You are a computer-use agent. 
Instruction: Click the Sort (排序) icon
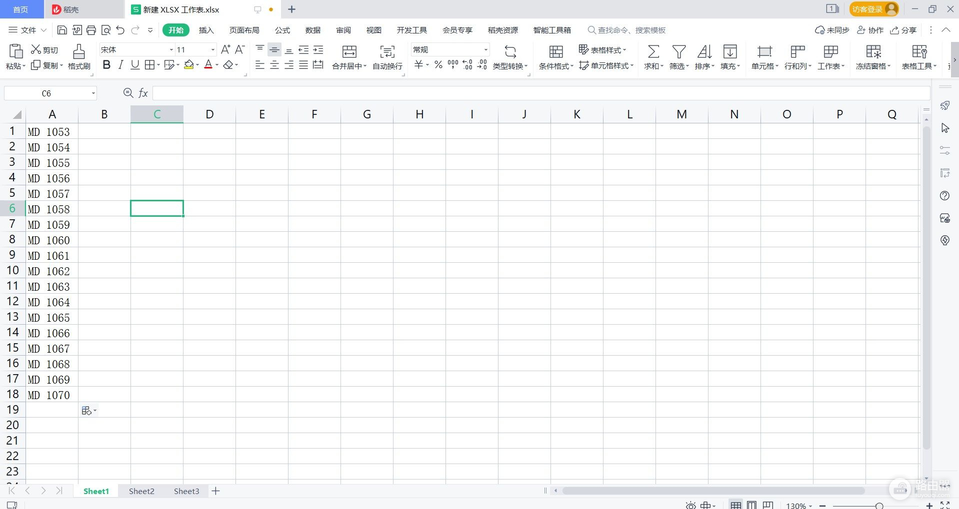704,51
